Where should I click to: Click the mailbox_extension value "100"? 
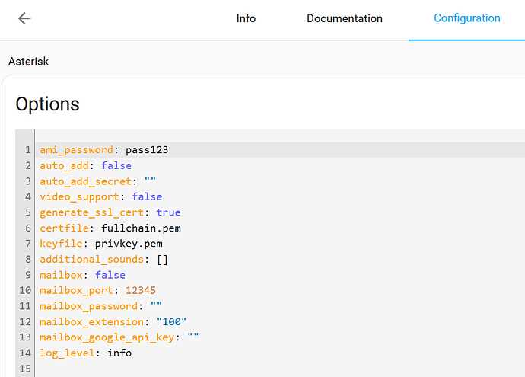171,321
